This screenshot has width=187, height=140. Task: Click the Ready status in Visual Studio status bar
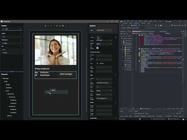click(123, 119)
